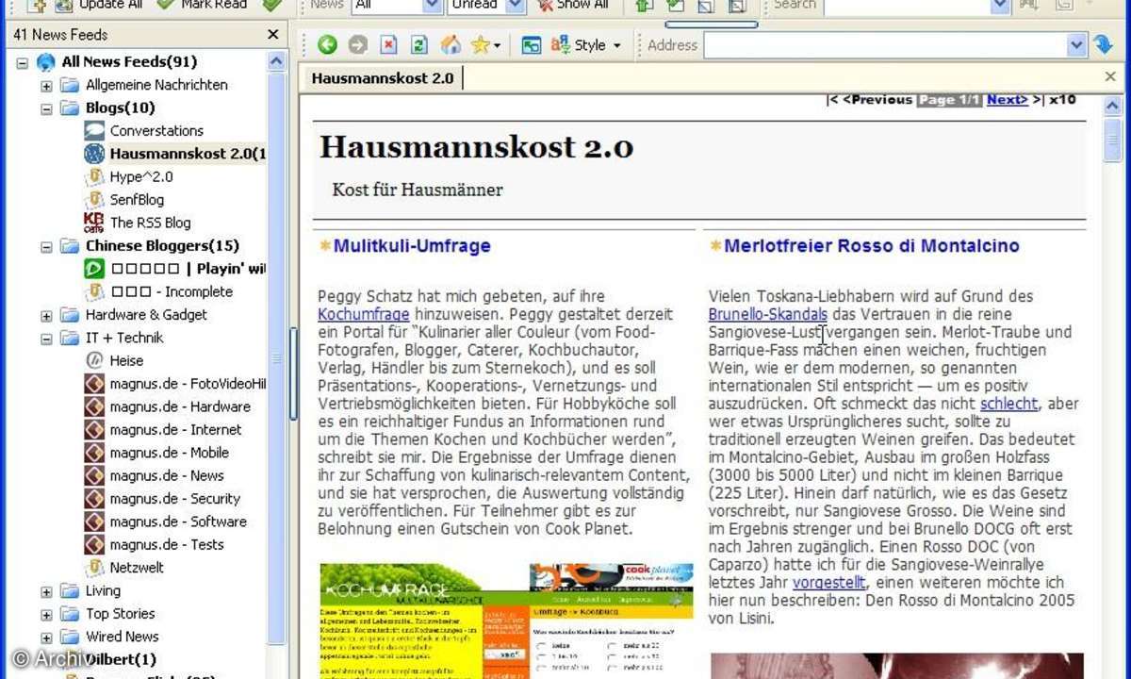Collapse the Chinese Bloggers folder

(x=46, y=246)
